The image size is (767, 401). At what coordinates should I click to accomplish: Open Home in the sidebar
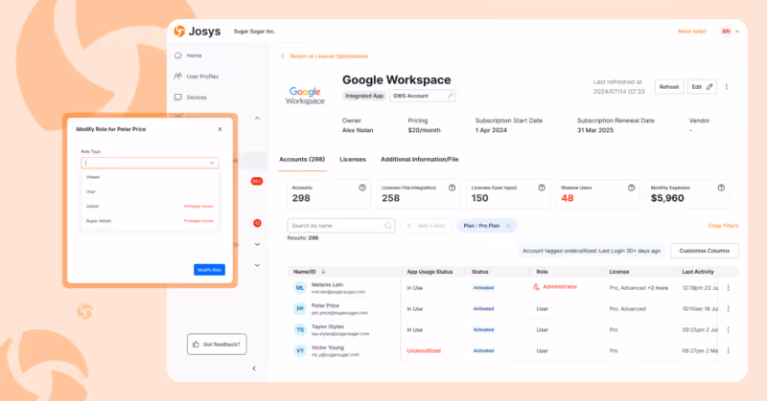tap(195, 56)
